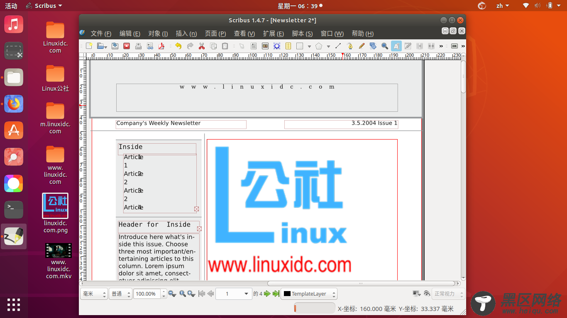Select the Insert Line tool
Image resolution: width=567 pixels, height=318 pixels.
click(x=338, y=46)
